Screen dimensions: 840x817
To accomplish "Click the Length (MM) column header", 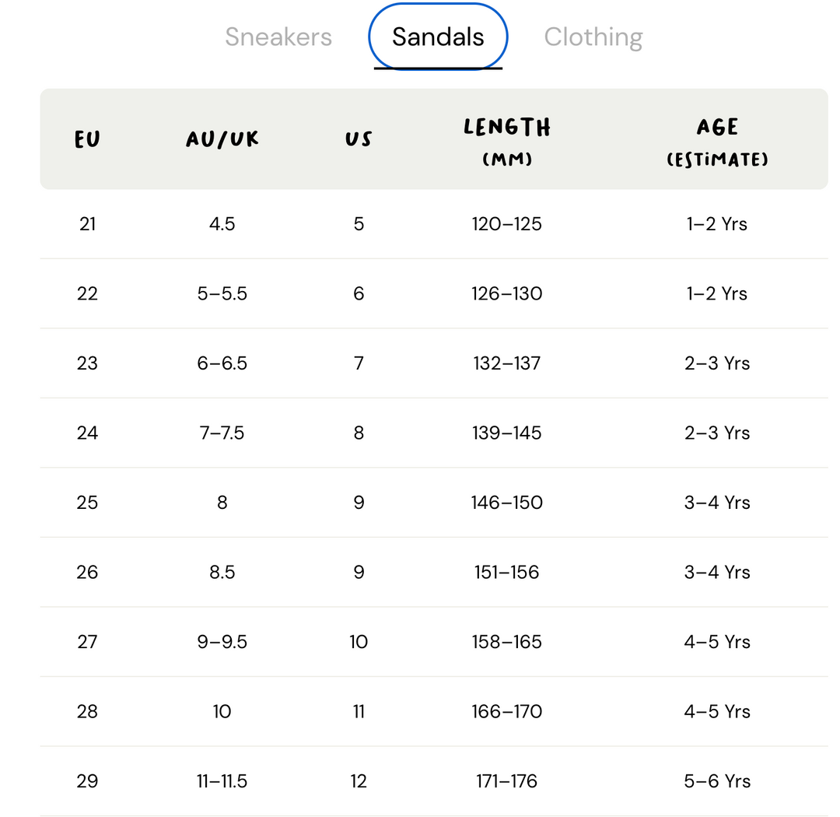I will [507, 142].
